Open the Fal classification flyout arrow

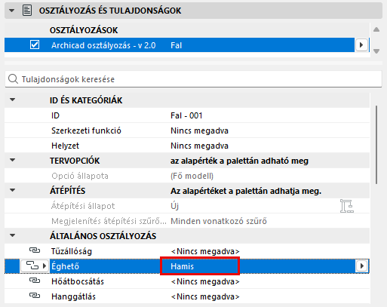pos(361,45)
